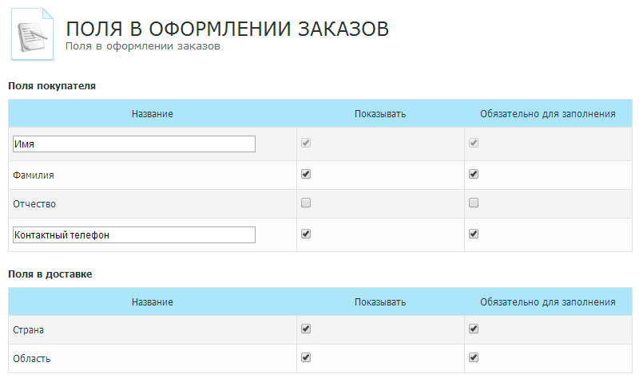Toggle required checkbox for Фамилия
The image size is (643, 382).
click(x=474, y=174)
